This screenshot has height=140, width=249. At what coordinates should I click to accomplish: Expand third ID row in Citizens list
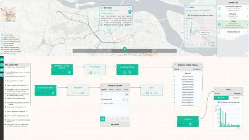point(175,82)
